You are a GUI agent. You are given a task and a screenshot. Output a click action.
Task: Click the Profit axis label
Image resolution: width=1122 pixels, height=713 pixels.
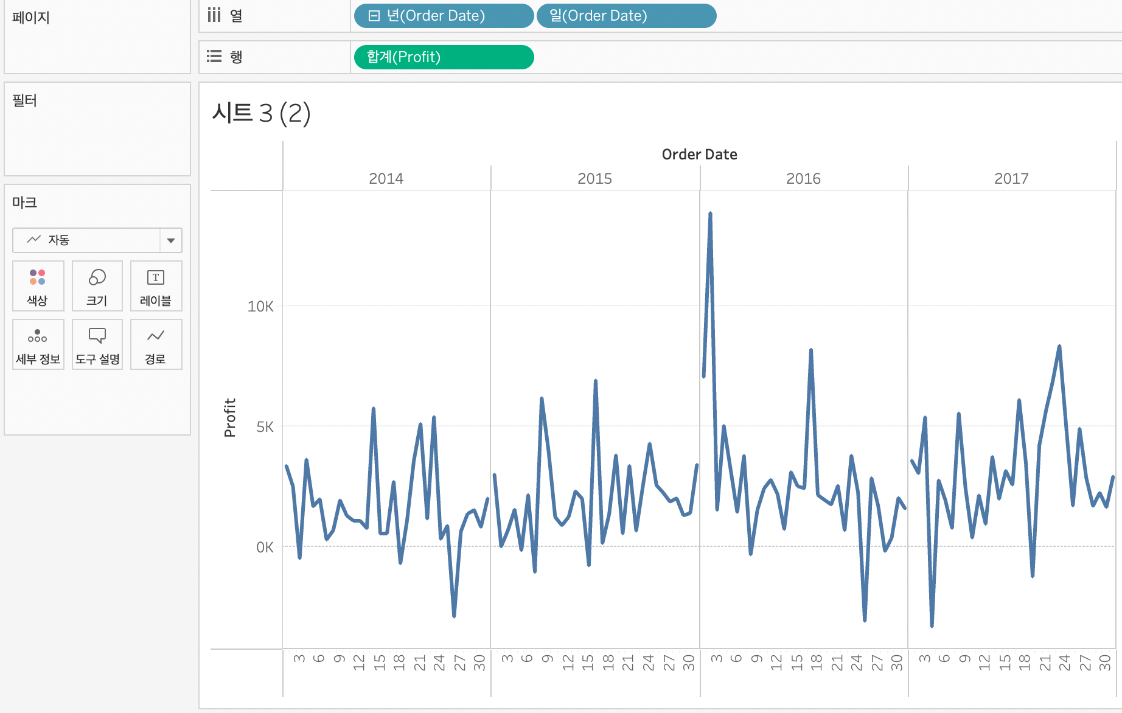(x=229, y=418)
